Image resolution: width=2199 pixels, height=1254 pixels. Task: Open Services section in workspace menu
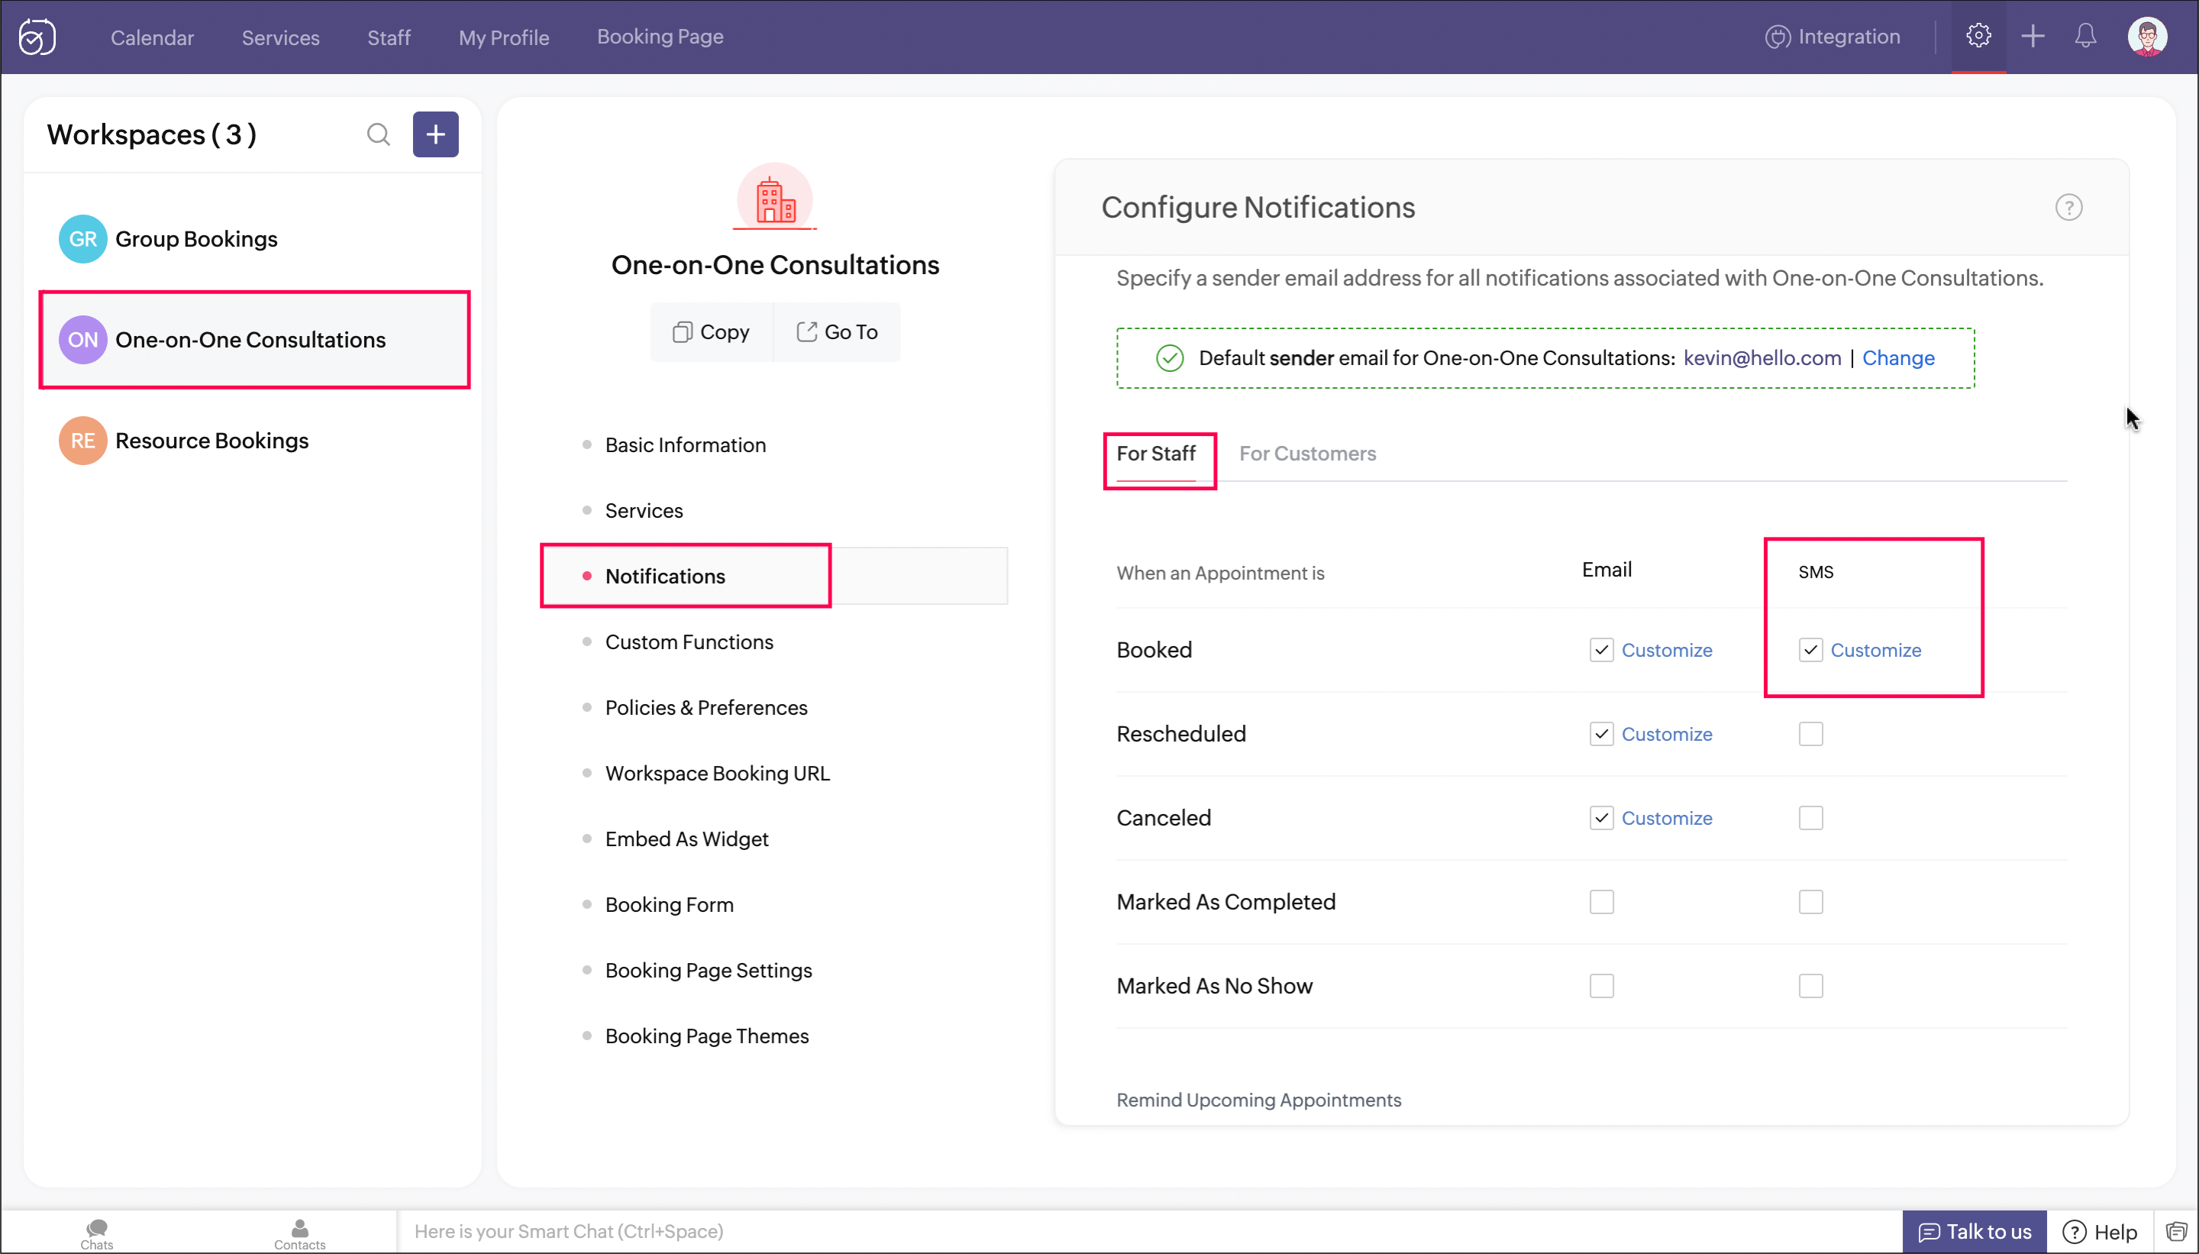click(x=644, y=510)
